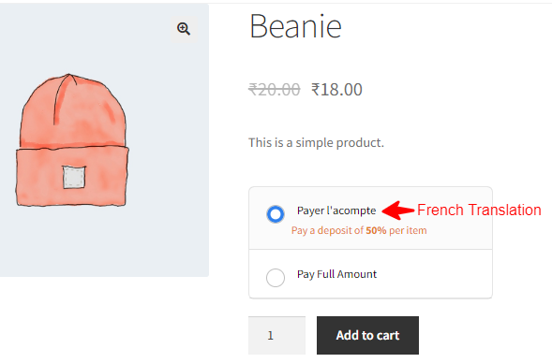Click the quantity input field
The image size is (552, 363).
tap(276, 335)
